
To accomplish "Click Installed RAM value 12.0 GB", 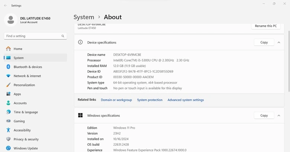I will (129, 66).
